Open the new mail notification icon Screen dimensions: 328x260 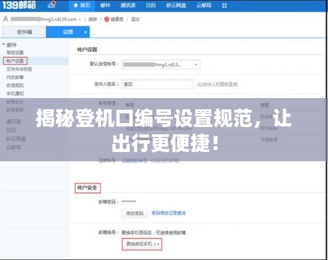pyautogui.click(x=52, y=5)
